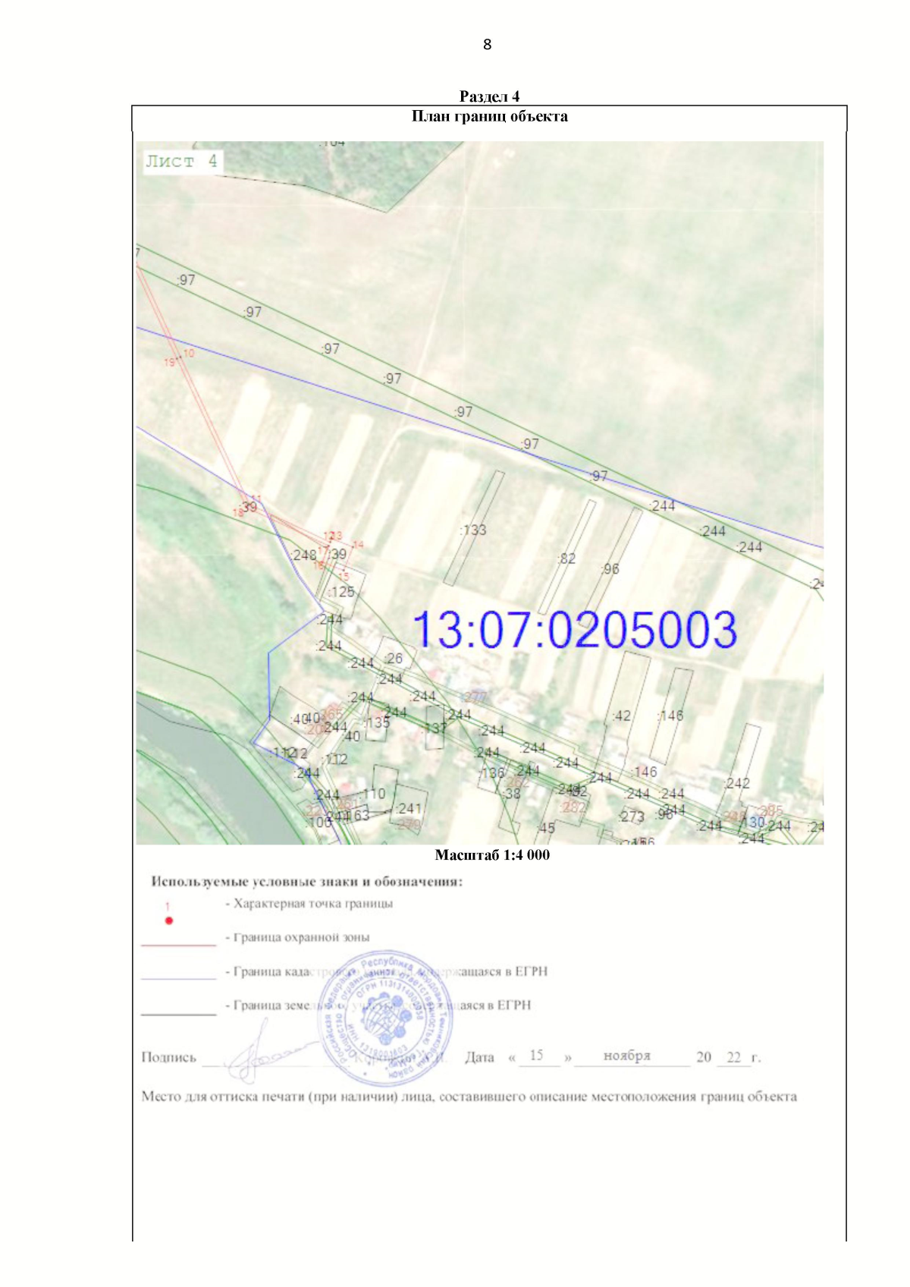Select the 'Лист 4' map label

tap(181, 161)
